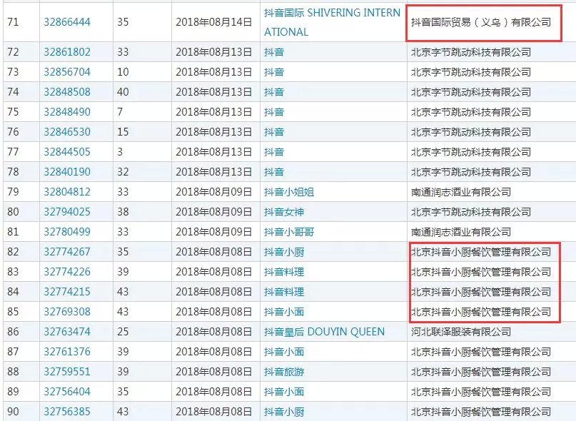Image resolution: width=576 pixels, height=421 pixels.
Task: Open registration number 32769308
Action: tap(67, 312)
